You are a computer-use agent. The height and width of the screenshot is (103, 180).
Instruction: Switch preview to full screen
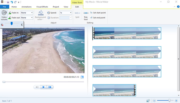pos(82,77)
